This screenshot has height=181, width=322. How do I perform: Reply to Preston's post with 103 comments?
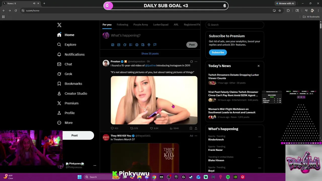114,128
